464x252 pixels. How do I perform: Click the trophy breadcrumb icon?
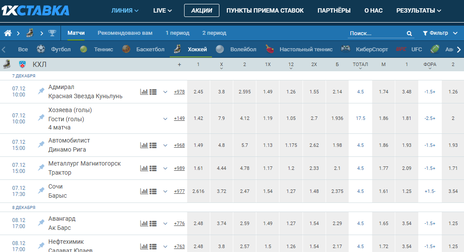[x=52, y=33]
